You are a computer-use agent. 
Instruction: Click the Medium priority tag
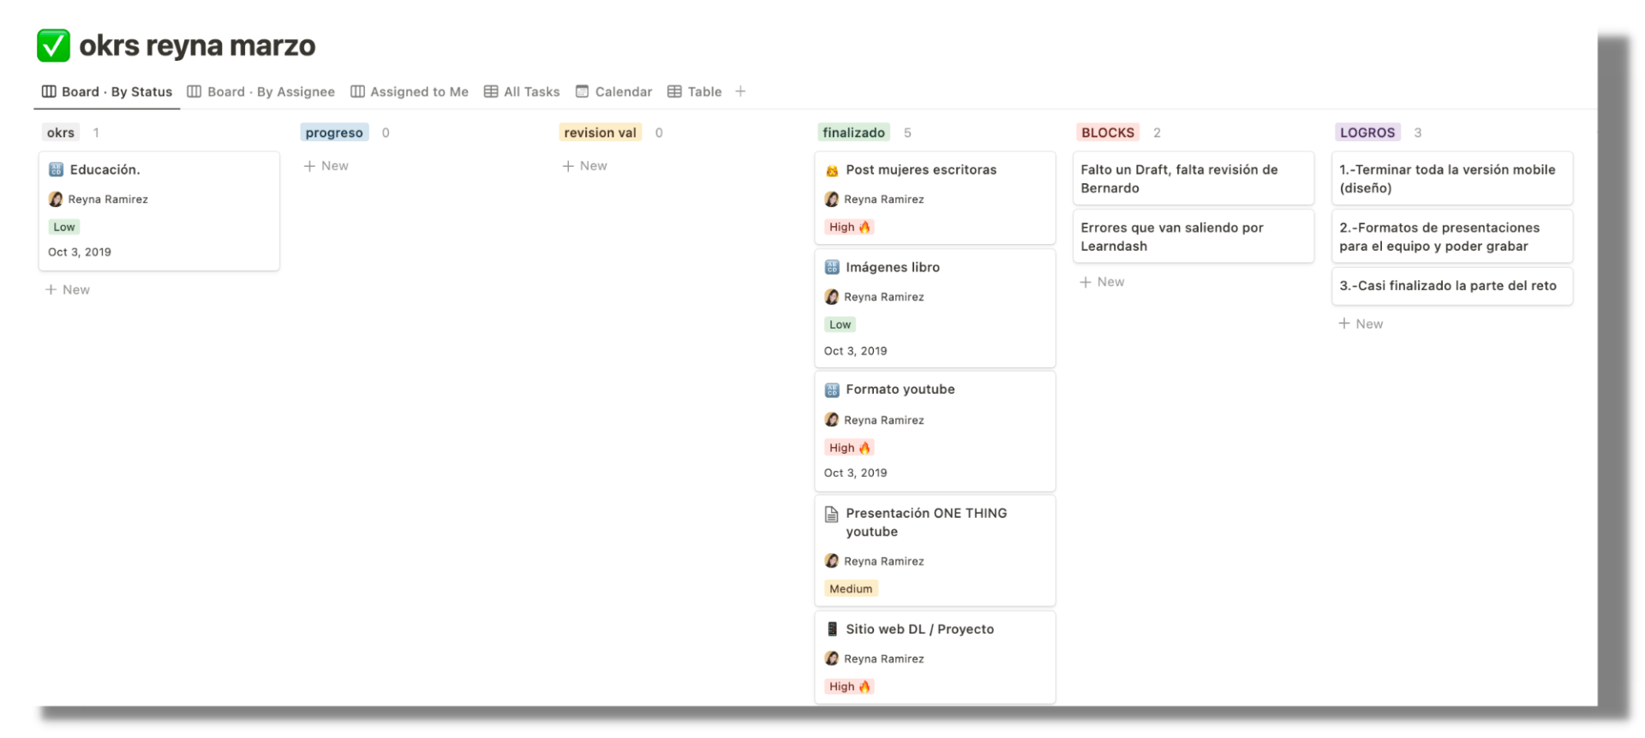click(851, 589)
